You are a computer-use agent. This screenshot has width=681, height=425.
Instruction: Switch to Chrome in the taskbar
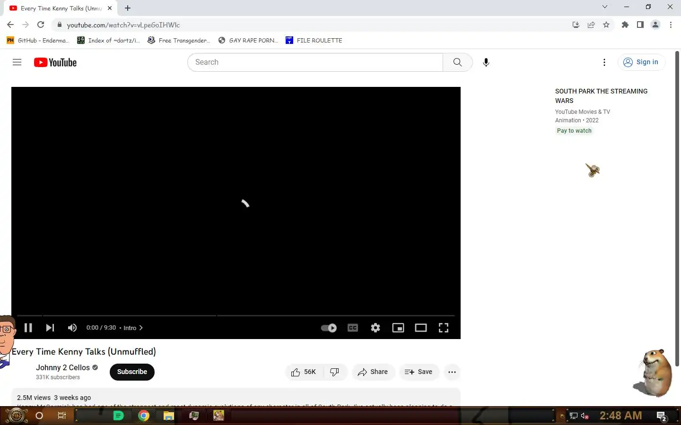[144, 416]
